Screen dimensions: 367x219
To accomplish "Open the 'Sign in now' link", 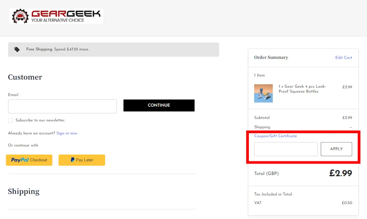I will (x=67, y=134).
